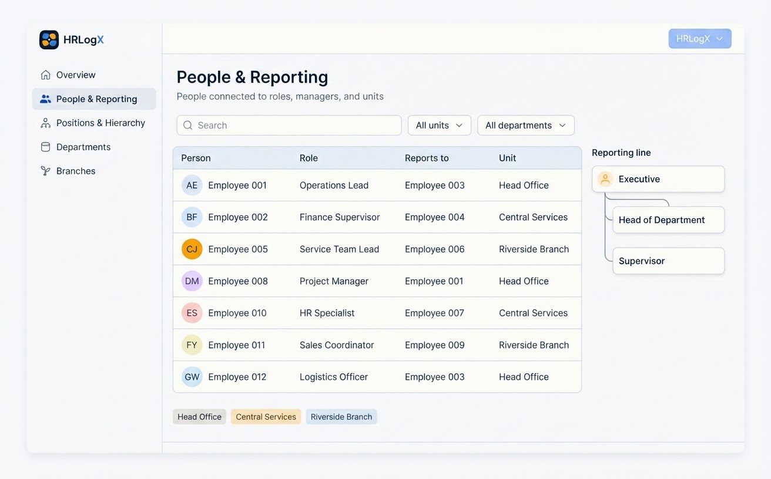Screen dimensions: 771x479
Task: Click the Overview home icon
Action: pyautogui.click(x=45, y=75)
